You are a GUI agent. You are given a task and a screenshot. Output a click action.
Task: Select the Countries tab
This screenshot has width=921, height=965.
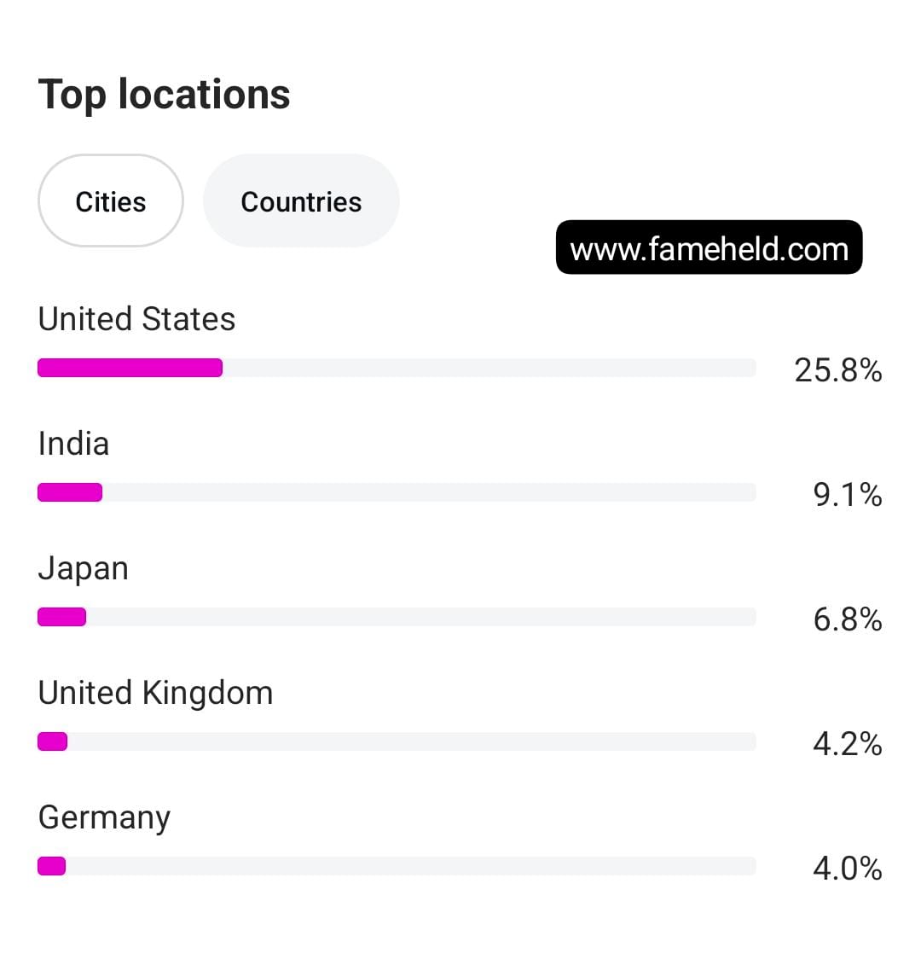point(301,201)
